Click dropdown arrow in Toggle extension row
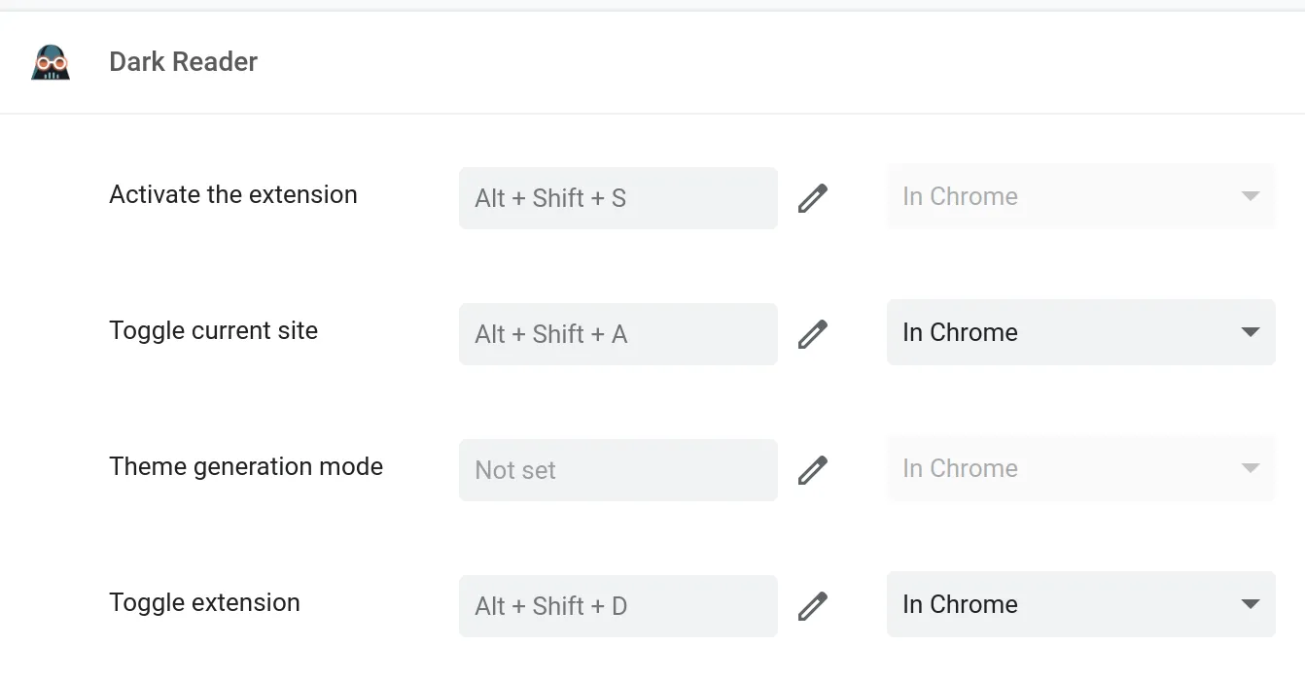Image resolution: width=1305 pixels, height=679 pixels. pos(1251,604)
